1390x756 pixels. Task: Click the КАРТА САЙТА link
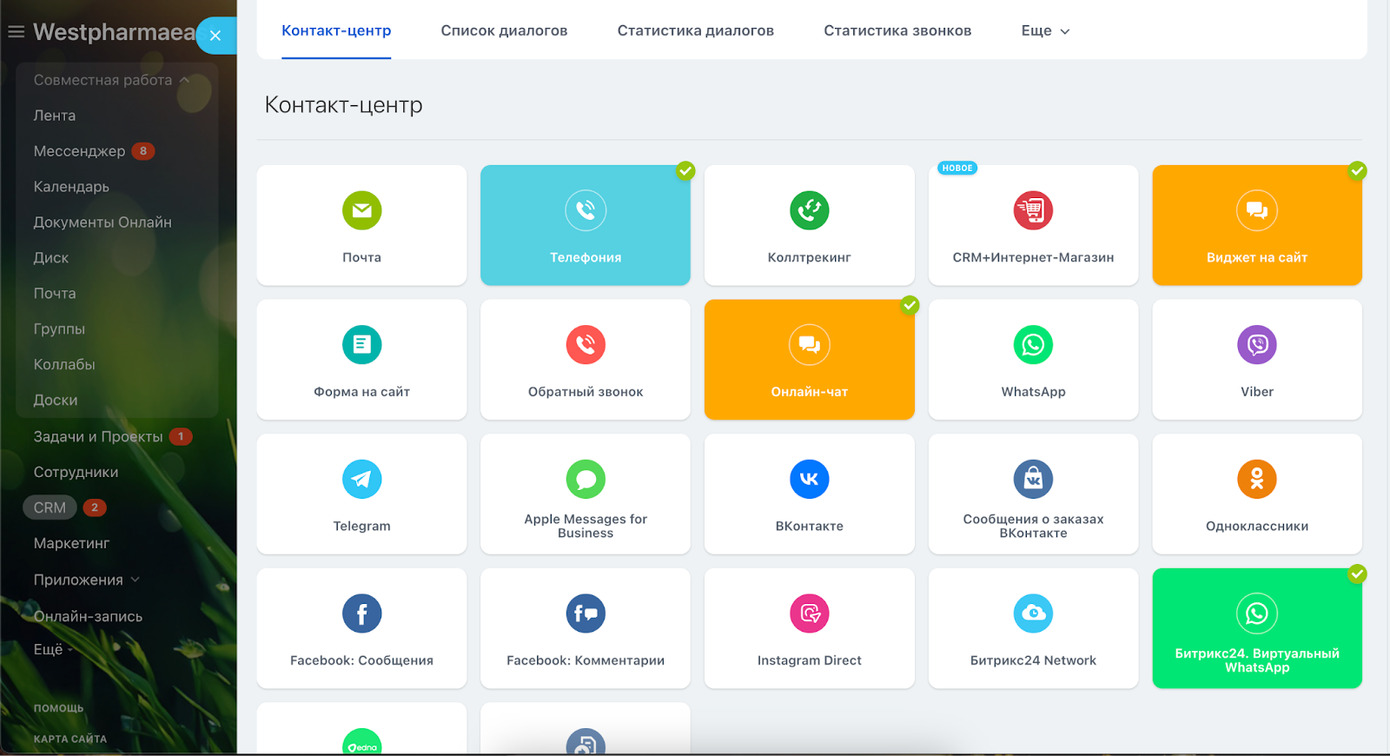[70, 739]
